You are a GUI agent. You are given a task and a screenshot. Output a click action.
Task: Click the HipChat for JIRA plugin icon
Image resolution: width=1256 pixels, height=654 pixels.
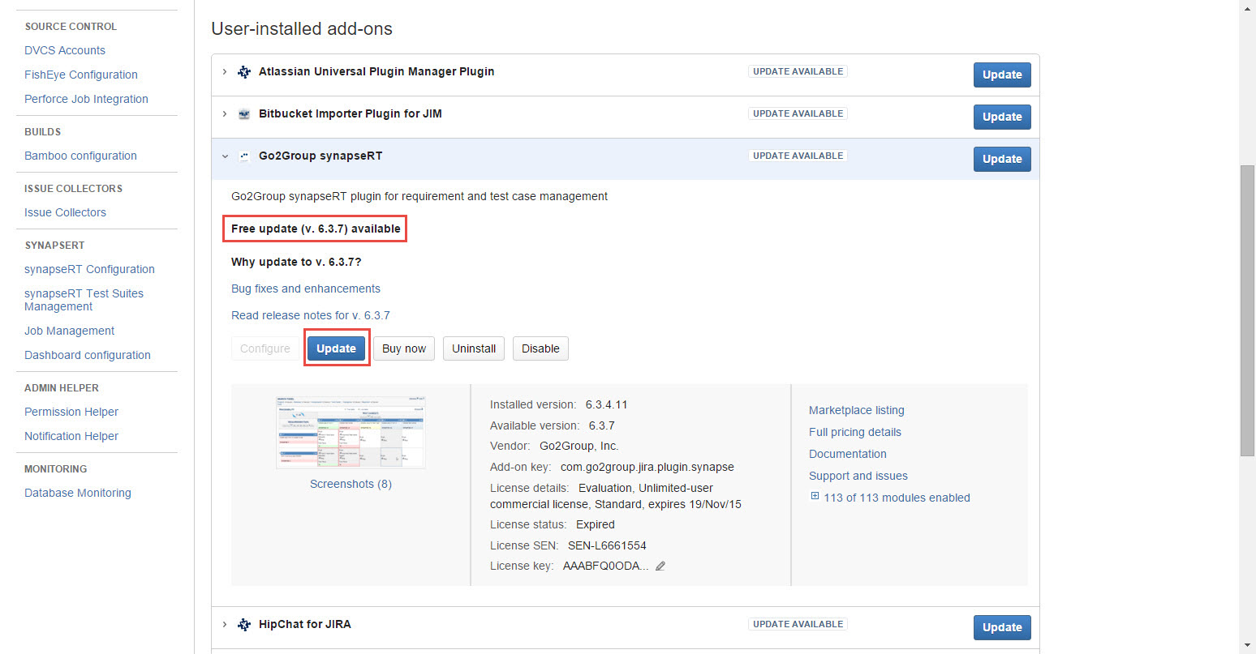243,625
